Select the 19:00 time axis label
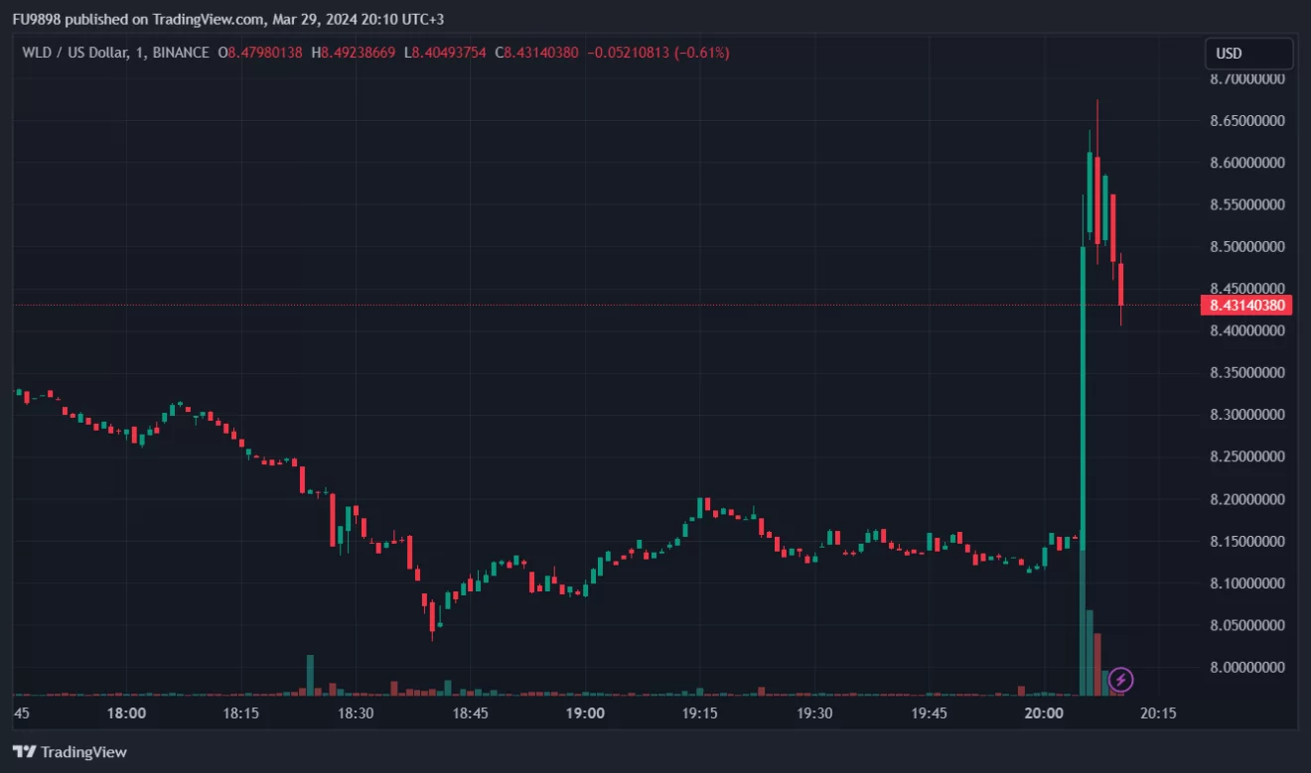 (585, 713)
